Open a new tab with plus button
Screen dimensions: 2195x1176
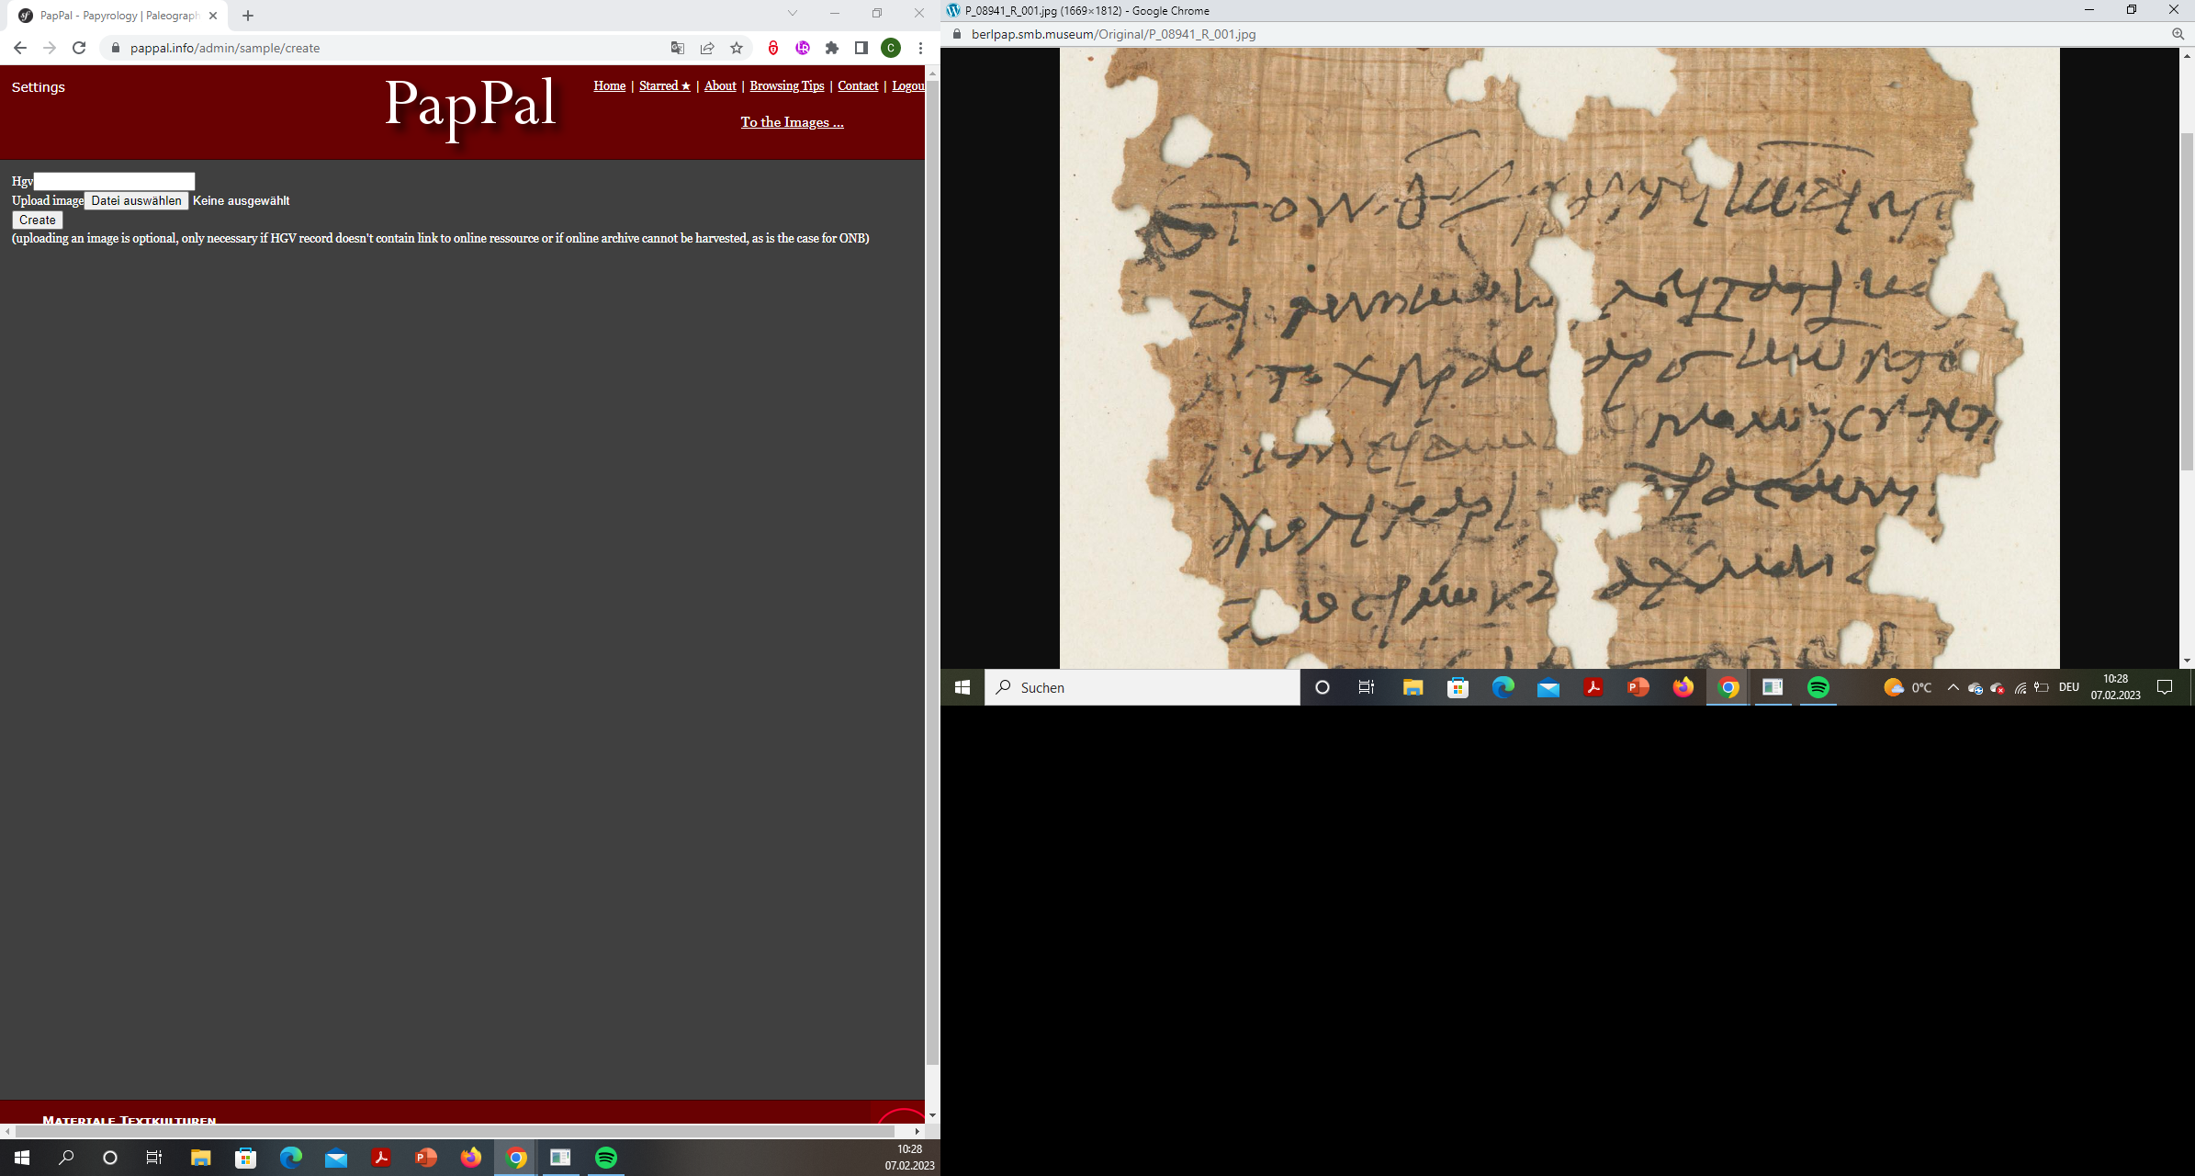coord(248,16)
